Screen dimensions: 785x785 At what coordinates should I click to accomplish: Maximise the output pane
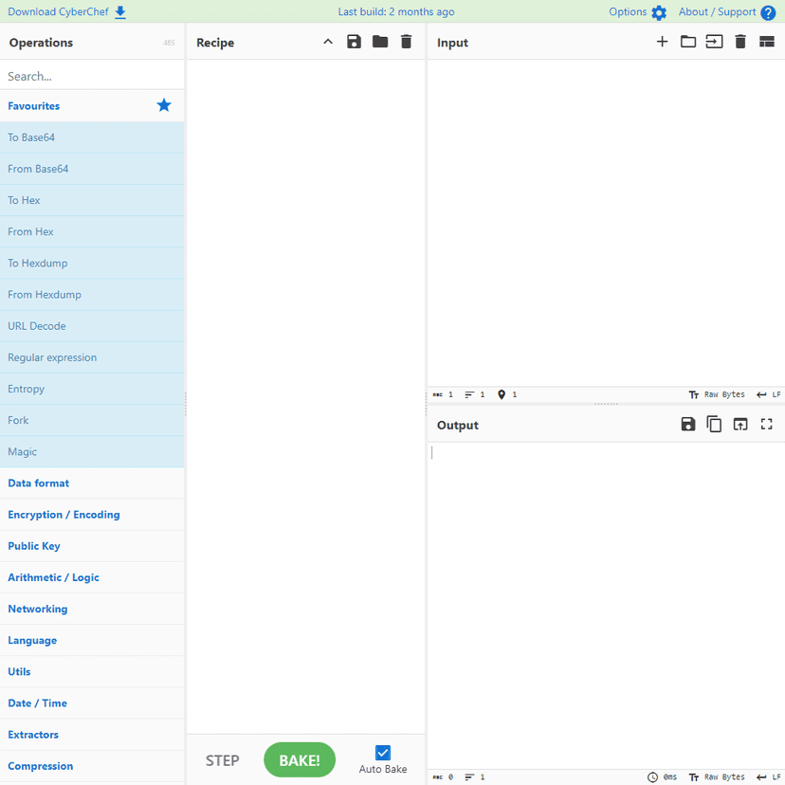767,425
